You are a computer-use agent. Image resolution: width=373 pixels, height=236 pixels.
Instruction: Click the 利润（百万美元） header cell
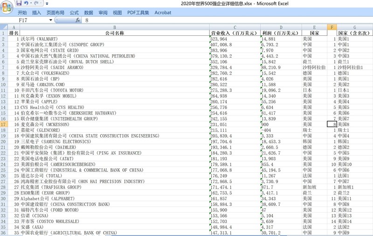click(x=281, y=33)
